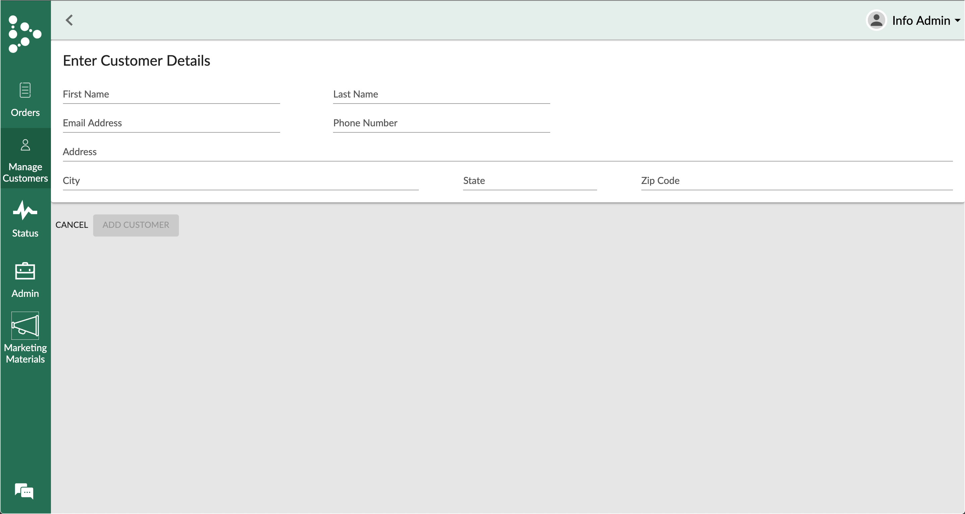
Task: Open the chat bubbles icon
Action: [24, 491]
